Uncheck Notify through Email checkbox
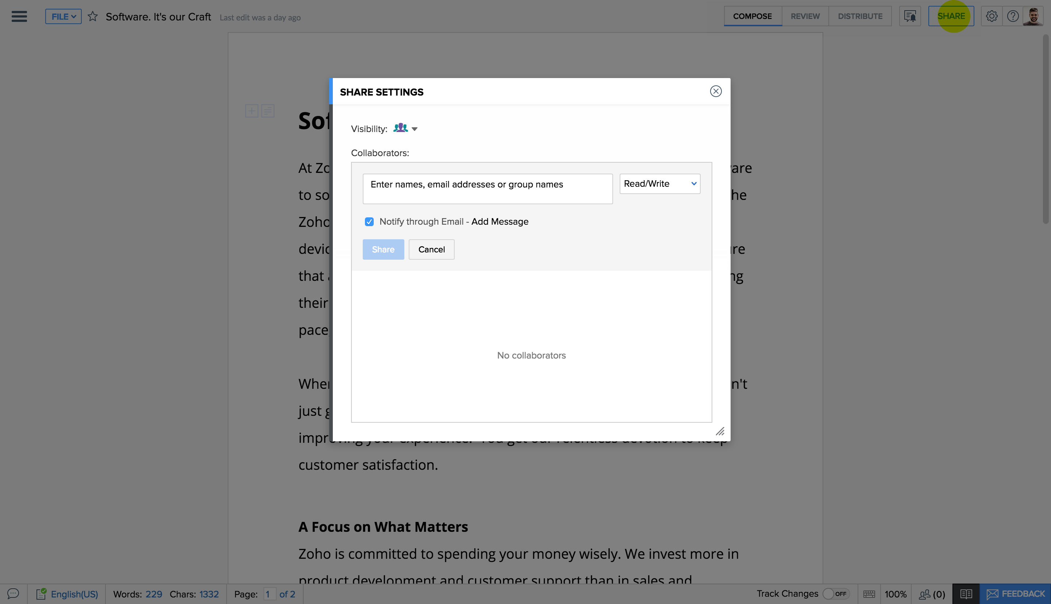This screenshot has height=604, width=1051. point(369,221)
